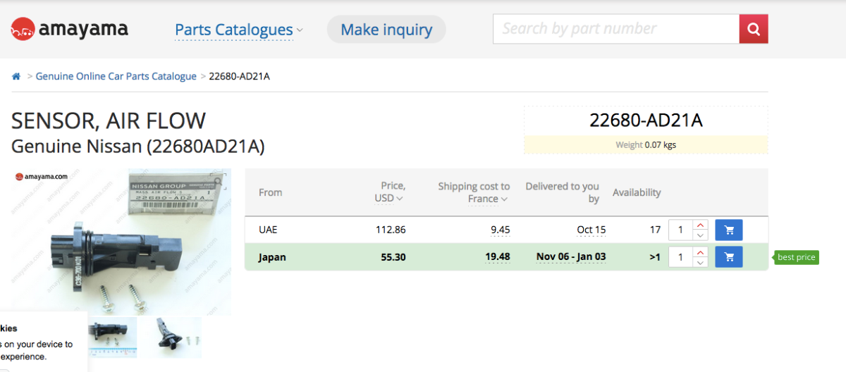The height and width of the screenshot is (372, 846).
Task: Open Genuine Online Car Parts Catalogue breadcrumb
Action: tap(116, 76)
